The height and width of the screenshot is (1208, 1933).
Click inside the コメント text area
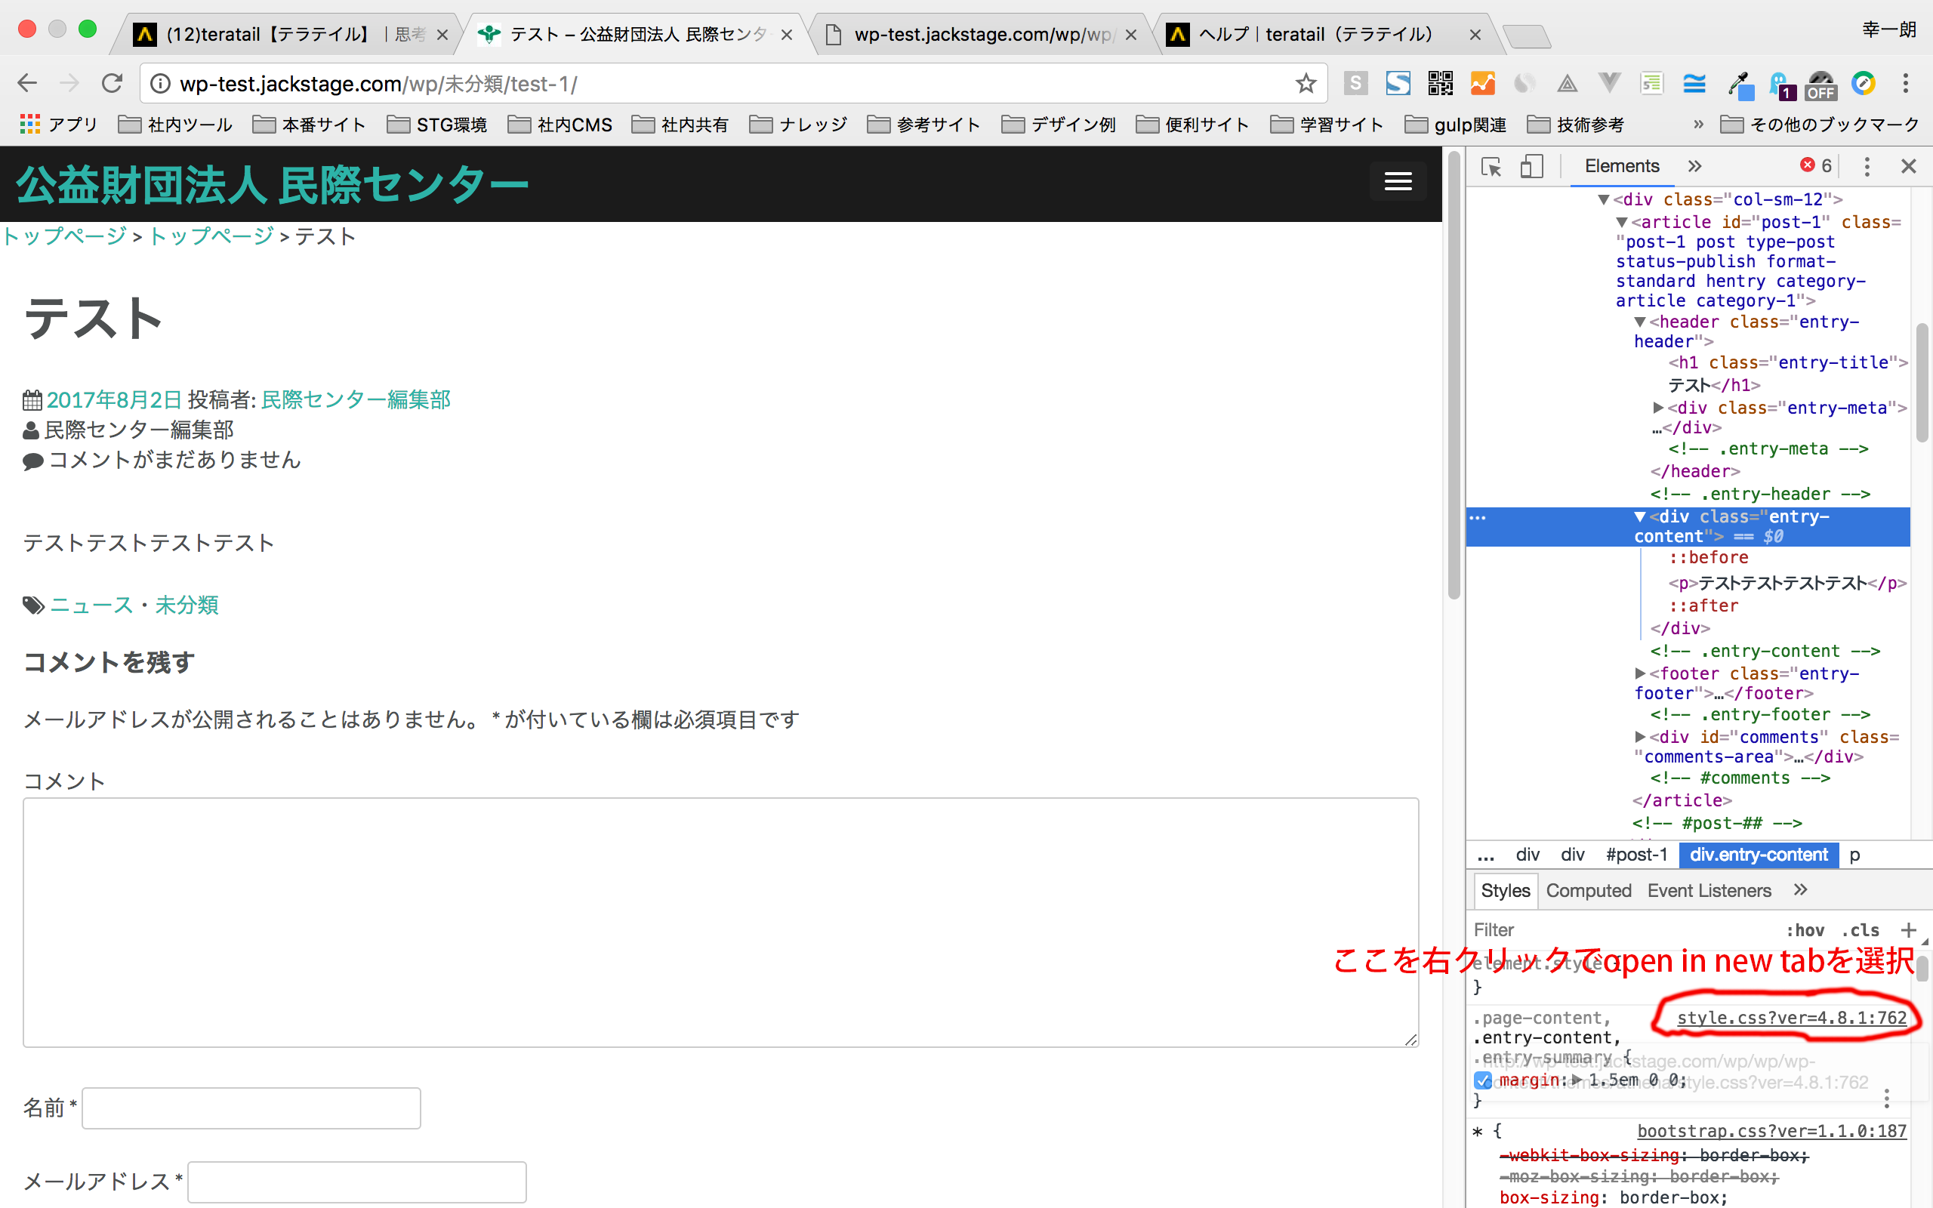[719, 923]
